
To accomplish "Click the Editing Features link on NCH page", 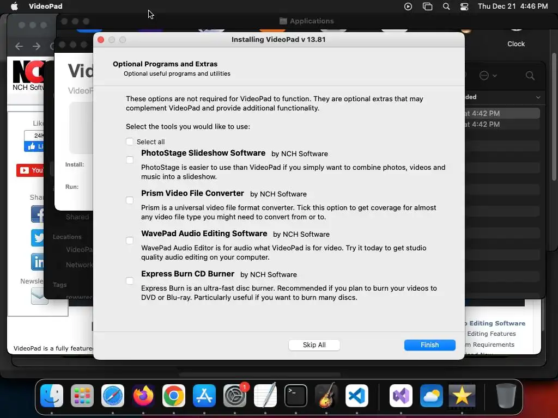I will (x=491, y=334).
